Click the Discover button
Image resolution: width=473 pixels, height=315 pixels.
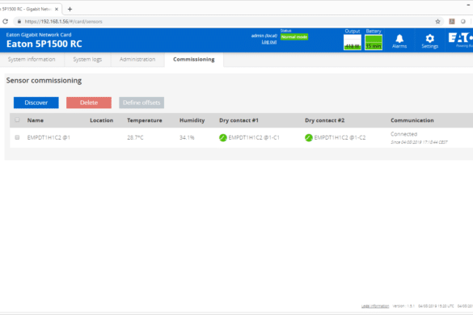[x=36, y=103]
